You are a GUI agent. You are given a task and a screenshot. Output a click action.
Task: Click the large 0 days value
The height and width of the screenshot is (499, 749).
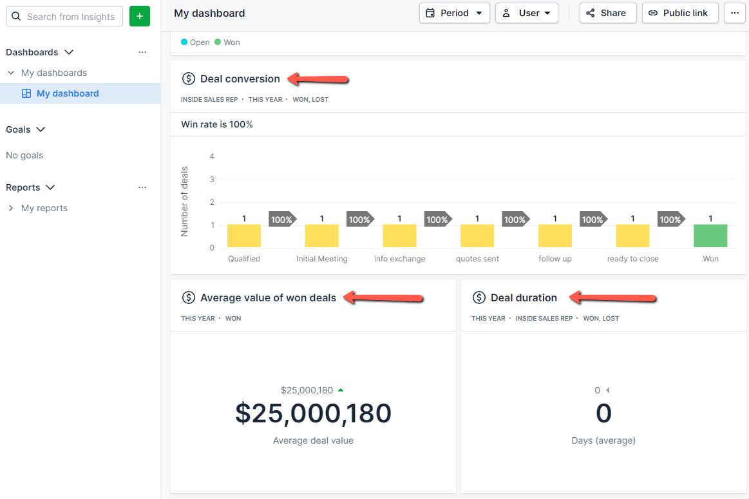(603, 413)
